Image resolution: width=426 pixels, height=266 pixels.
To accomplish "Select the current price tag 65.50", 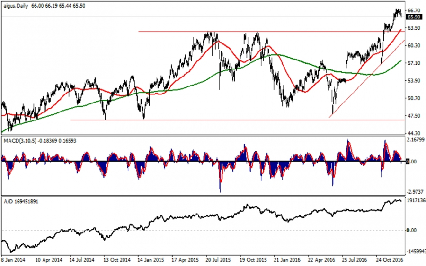I will [414, 17].
